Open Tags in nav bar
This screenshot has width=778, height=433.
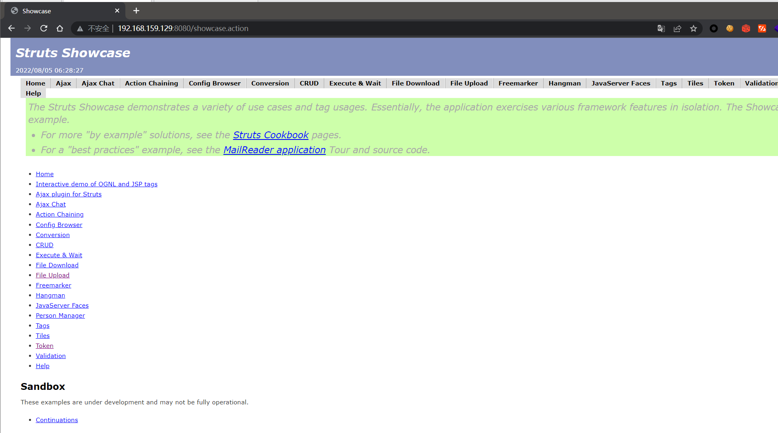(669, 83)
